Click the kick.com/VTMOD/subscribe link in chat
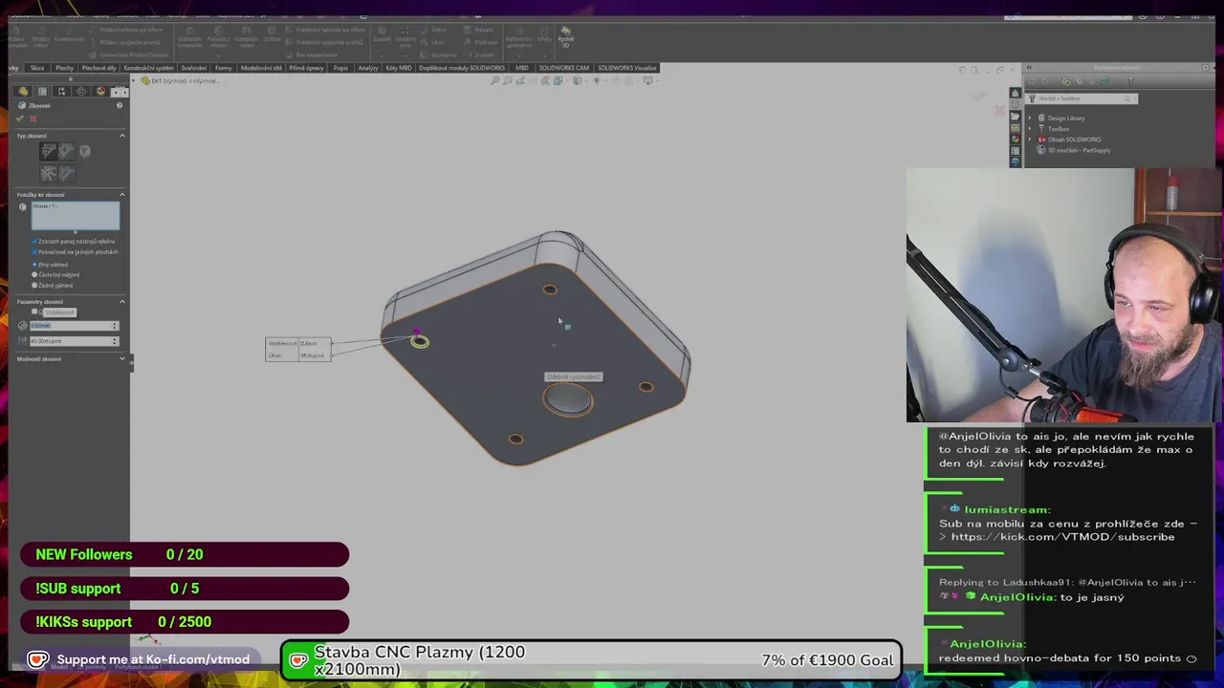 coord(1062,537)
